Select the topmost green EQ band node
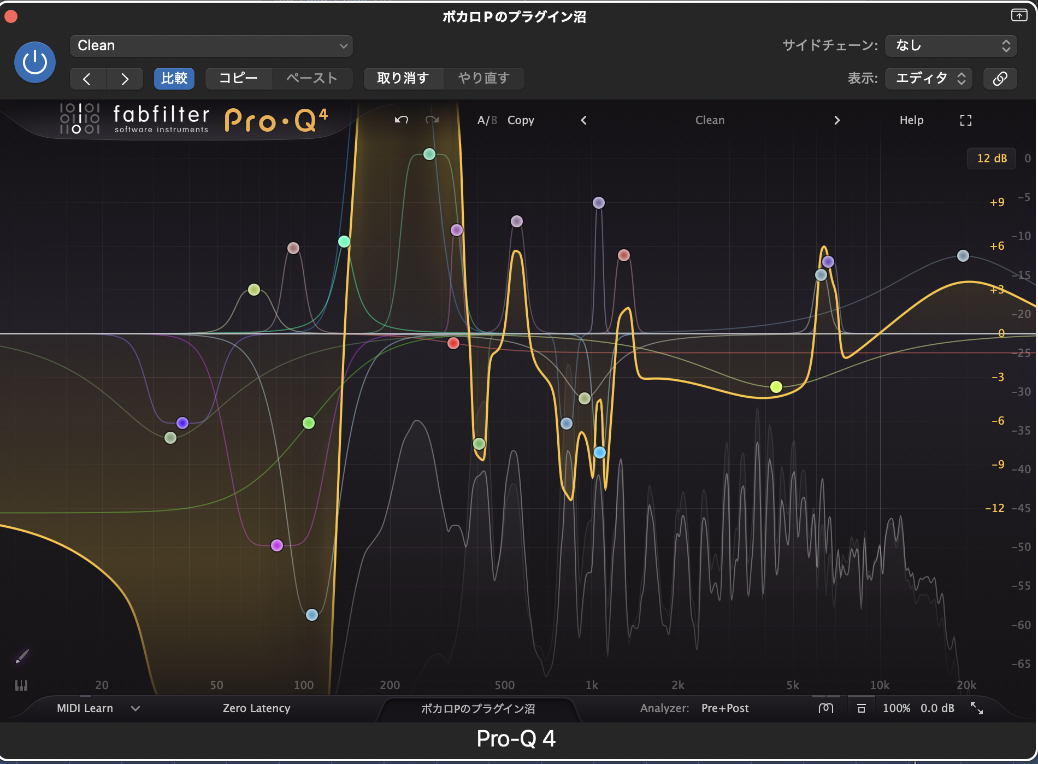Viewport: 1038px width, 764px height. (x=429, y=154)
